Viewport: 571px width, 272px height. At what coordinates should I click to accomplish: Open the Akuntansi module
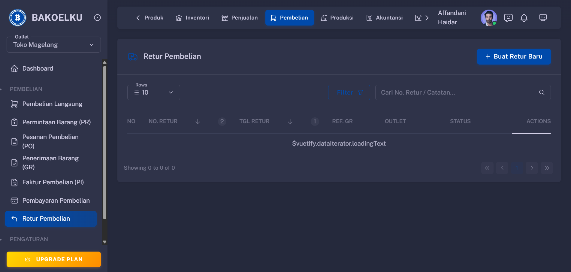tap(384, 18)
